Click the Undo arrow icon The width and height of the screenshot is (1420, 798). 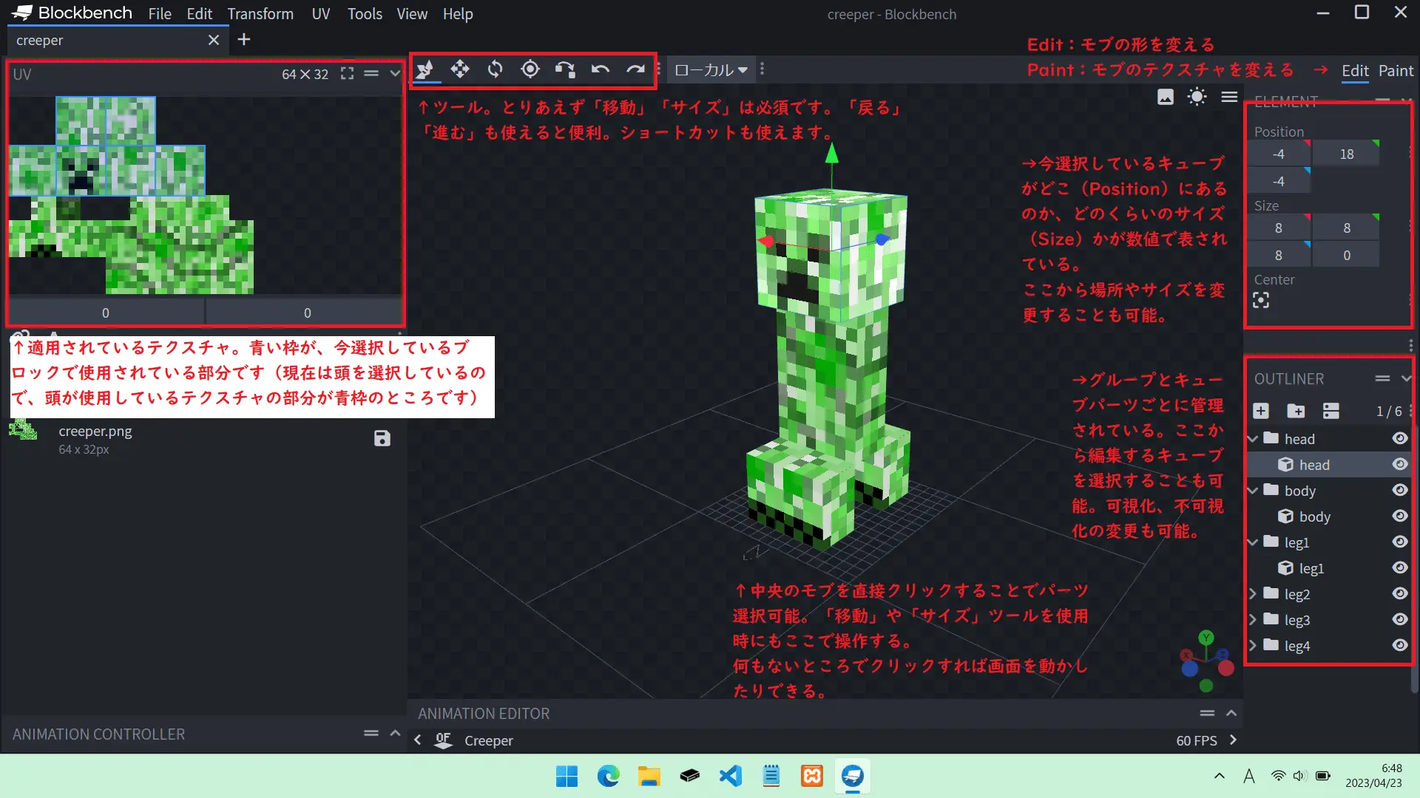click(x=600, y=69)
